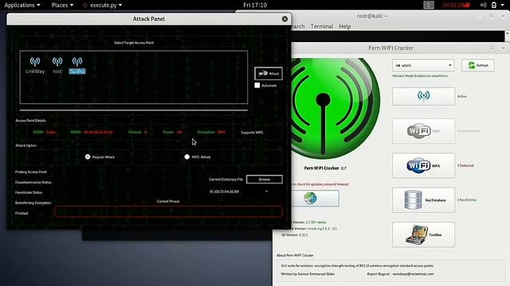Choose the Regular Attack option
Image resolution: width=510 pixels, height=286 pixels.
pos(88,157)
